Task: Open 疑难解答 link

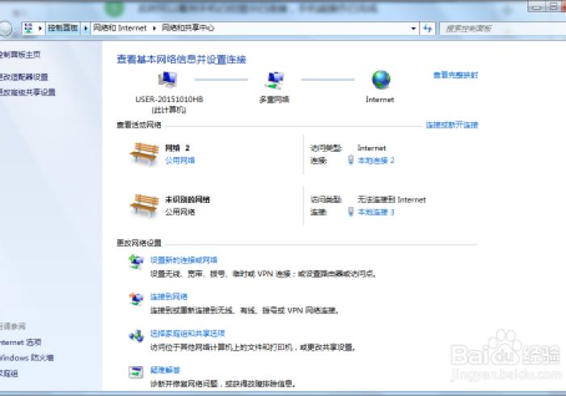Action: 165,370
